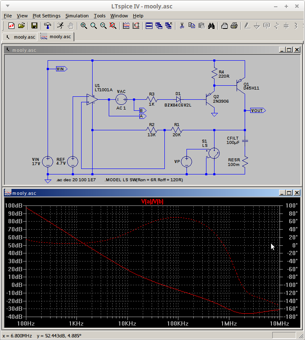Image resolution: width=305 pixels, height=340 pixels.
Task: Click the 2N3906 transistor label
Action: pyautogui.click(x=221, y=101)
